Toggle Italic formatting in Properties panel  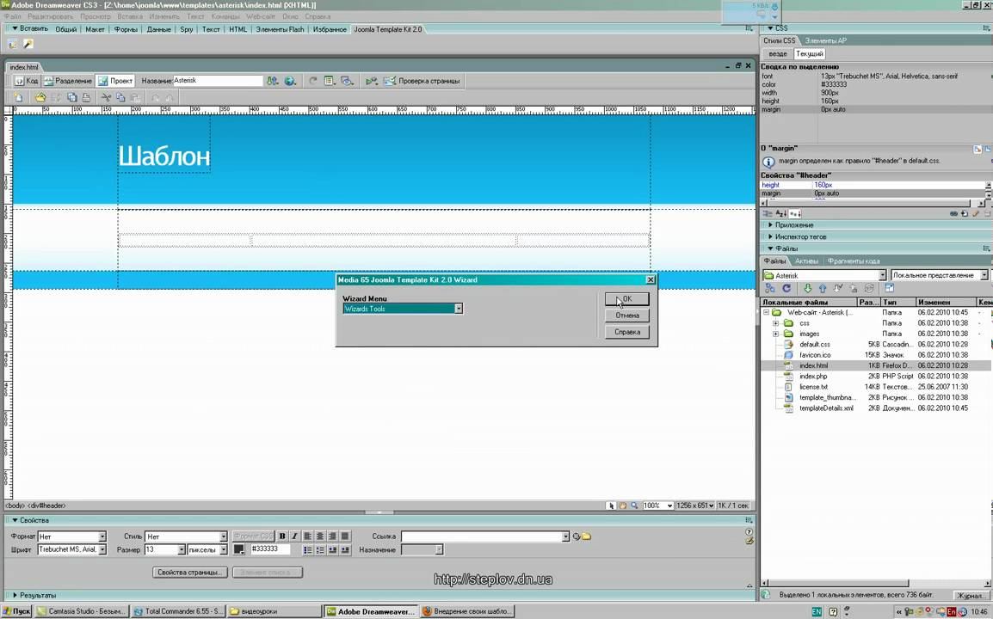point(293,536)
